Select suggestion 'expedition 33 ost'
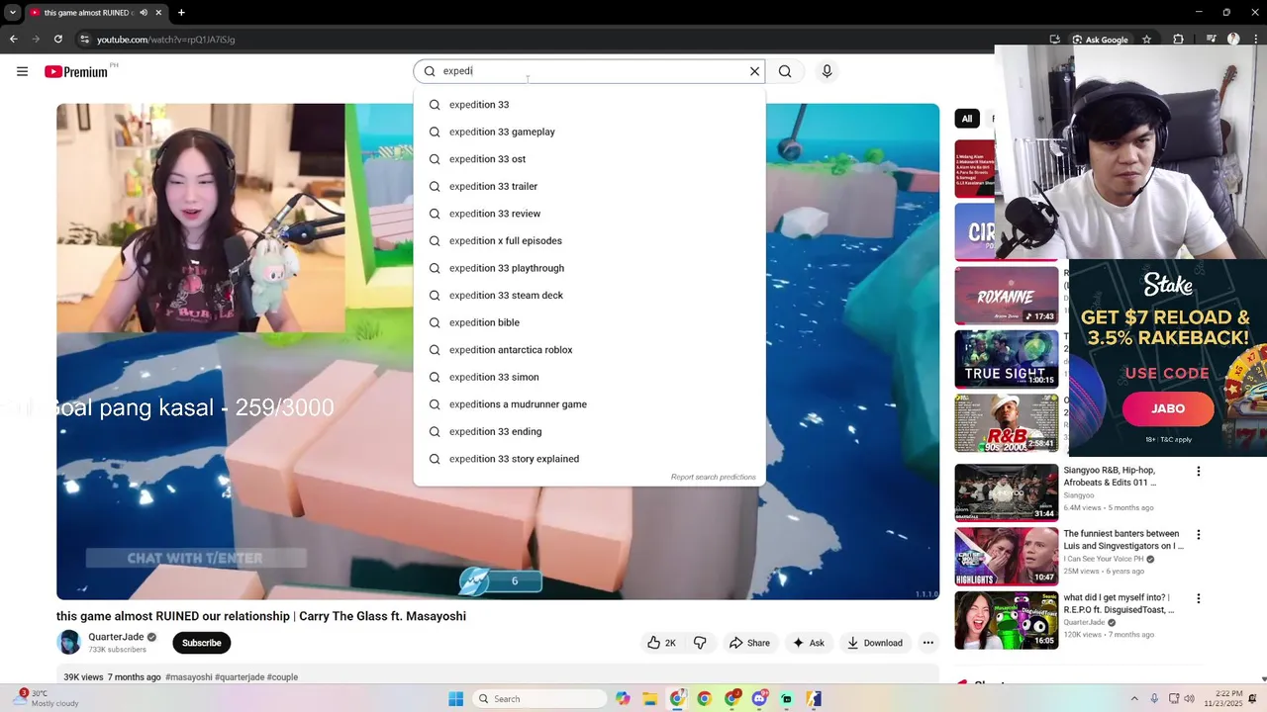This screenshot has height=712, width=1267. tap(589, 159)
